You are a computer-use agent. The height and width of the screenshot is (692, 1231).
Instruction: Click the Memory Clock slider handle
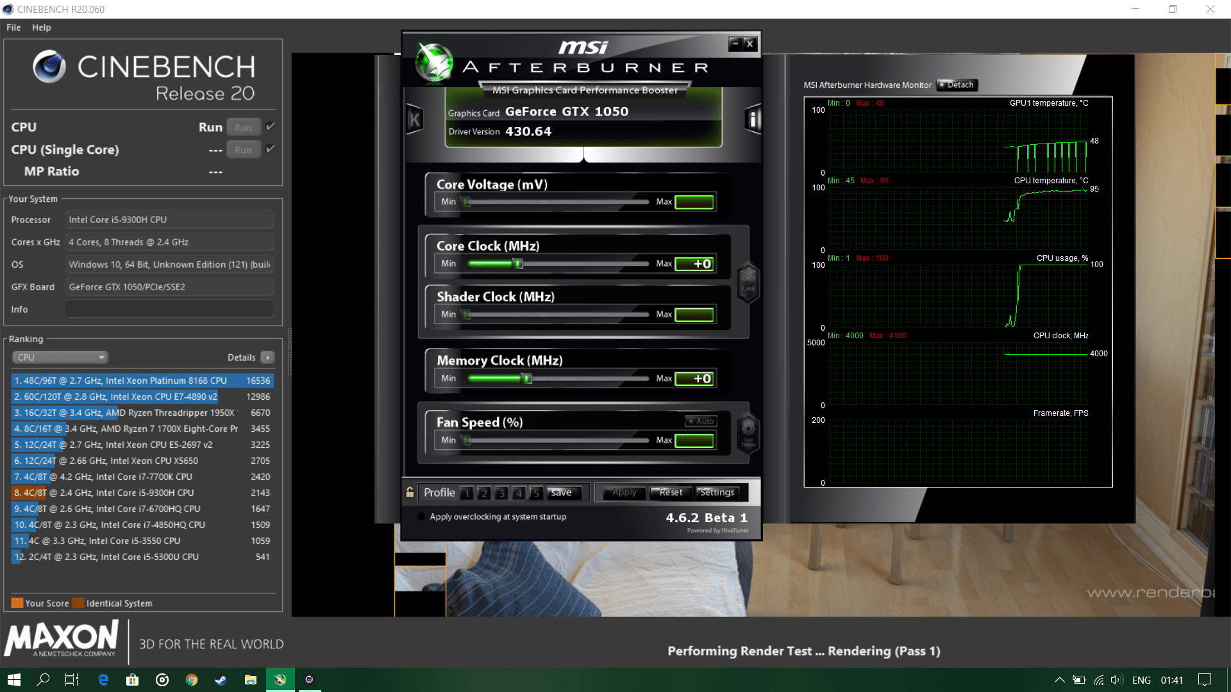[x=527, y=379]
